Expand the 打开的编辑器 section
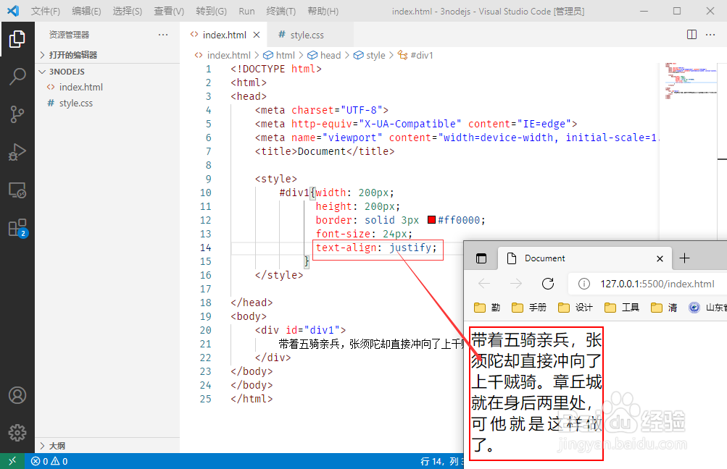This screenshot has width=727, height=469. click(107, 54)
